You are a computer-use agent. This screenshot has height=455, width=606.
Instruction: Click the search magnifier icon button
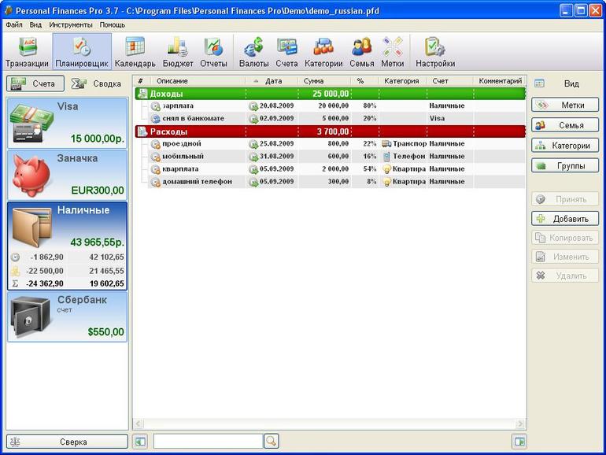coord(272,442)
